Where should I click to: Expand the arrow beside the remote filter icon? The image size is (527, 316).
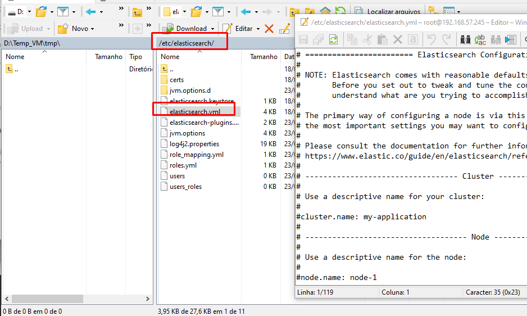pyautogui.click(x=229, y=12)
